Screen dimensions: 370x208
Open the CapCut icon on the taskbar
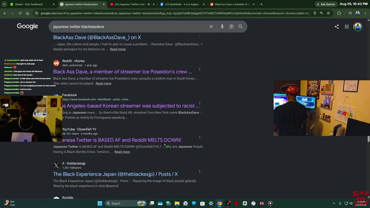pyautogui.click(x=245, y=203)
